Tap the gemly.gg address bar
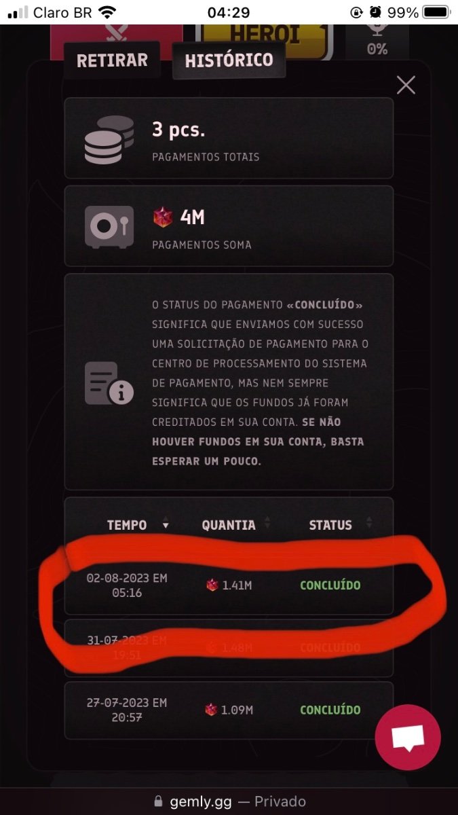Image resolution: width=458 pixels, height=815 pixels. (229, 801)
